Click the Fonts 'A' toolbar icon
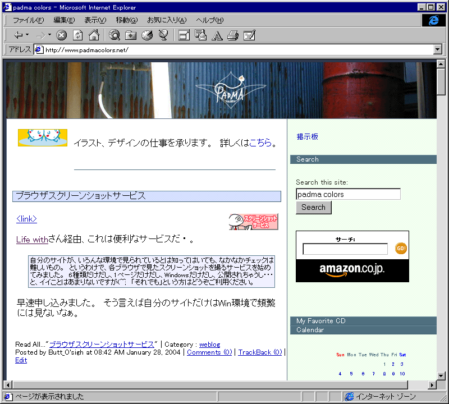The image size is (449, 404). coord(217,36)
